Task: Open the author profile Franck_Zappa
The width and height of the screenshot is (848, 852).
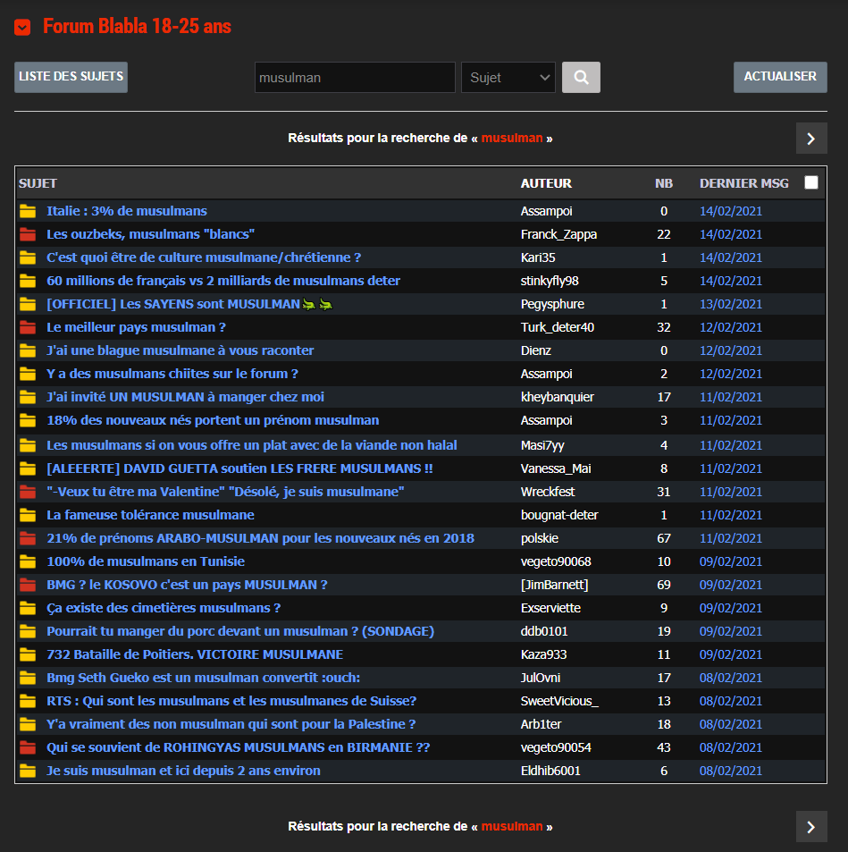Action: coord(558,234)
